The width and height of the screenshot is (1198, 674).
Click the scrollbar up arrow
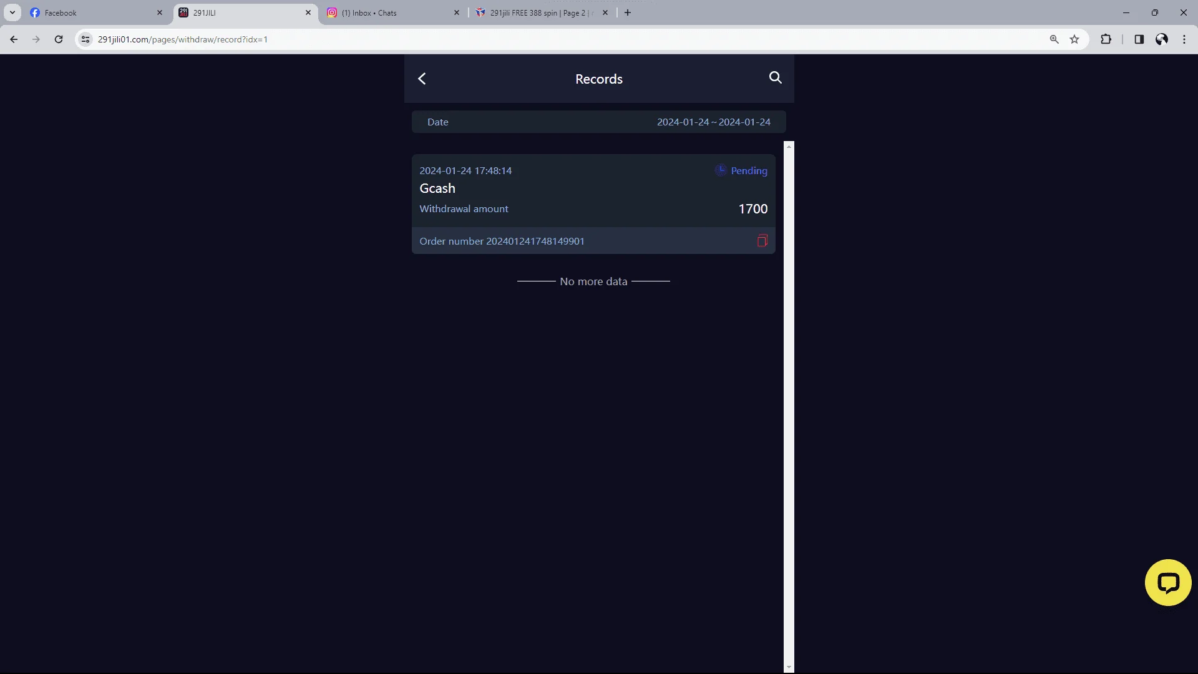tap(789, 146)
